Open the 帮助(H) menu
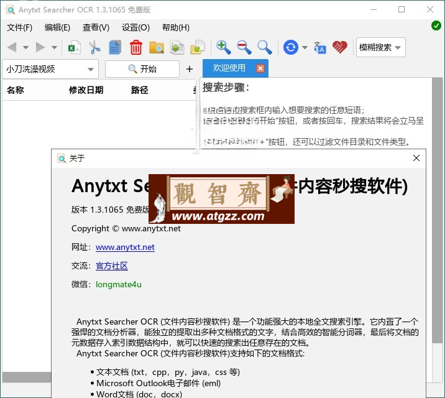Screen dimensions: 445x398 pyautogui.click(x=176, y=27)
